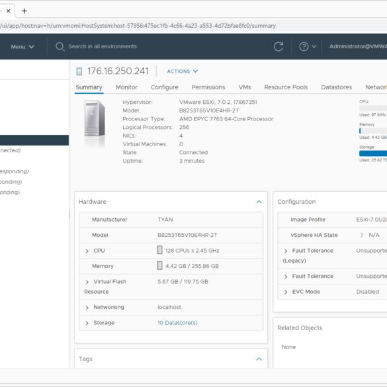
Task: Click the search magnifier icon
Action: [60, 46]
